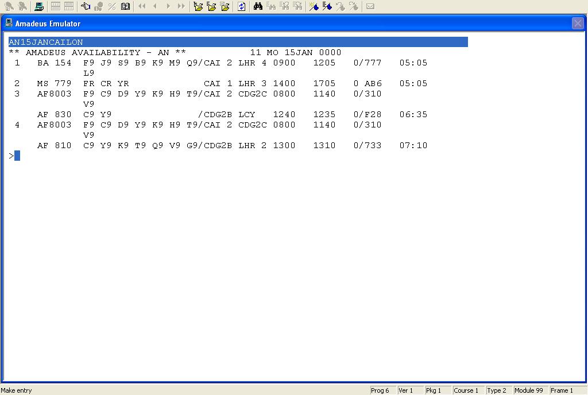Click the envelope mail icon in the toolbar

click(x=370, y=6)
